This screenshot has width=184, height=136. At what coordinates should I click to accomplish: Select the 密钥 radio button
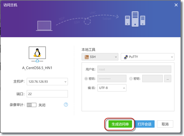click(131, 79)
